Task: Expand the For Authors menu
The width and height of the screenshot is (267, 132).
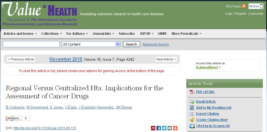Action: pyautogui.click(x=77, y=34)
